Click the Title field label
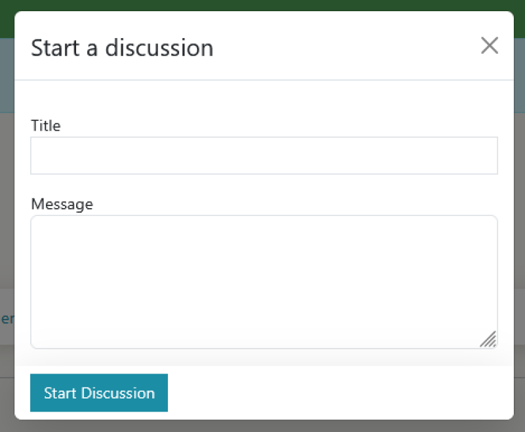Image resolution: width=525 pixels, height=432 pixels. [x=46, y=125]
